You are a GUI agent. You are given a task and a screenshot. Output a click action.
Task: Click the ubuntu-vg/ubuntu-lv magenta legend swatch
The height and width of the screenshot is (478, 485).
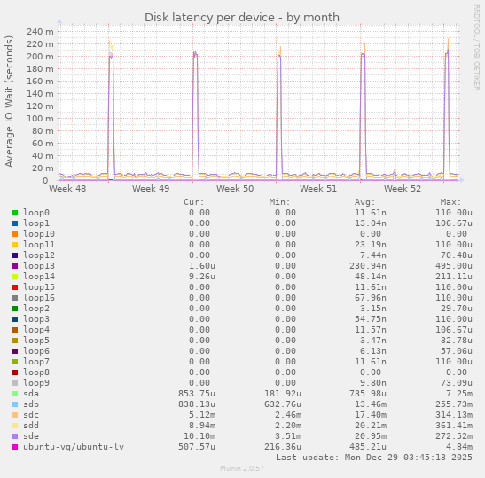(15, 447)
